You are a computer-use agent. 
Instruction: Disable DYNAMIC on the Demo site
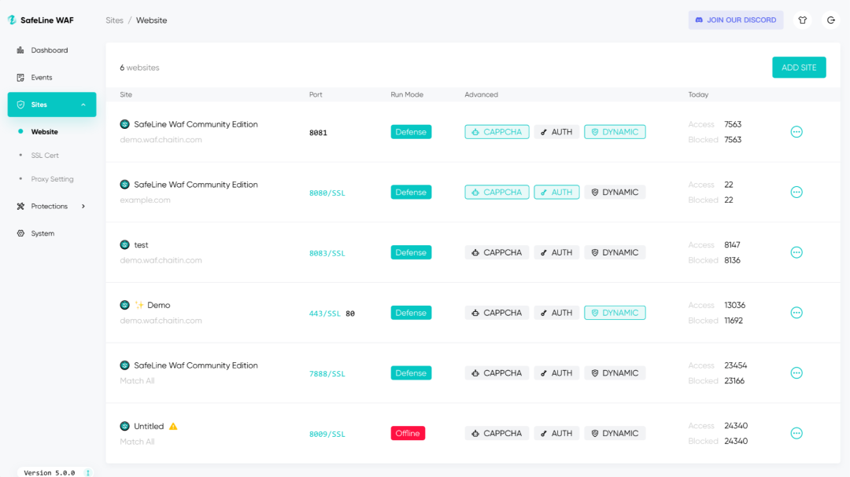[x=615, y=313]
